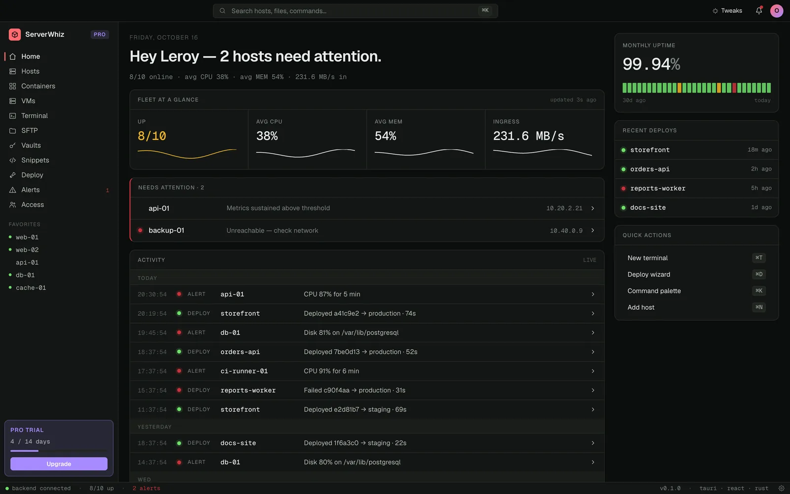Click the Vaults key icon
Screen dimensions: 790x494
click(13, 145)
